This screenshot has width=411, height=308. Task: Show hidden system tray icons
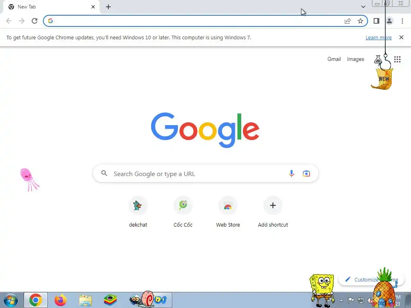tap(341, 301)
